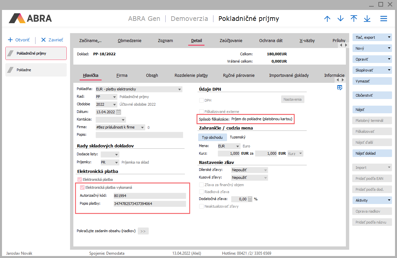This screenshot has width=397, height=258.
Task: Select Pokladne in the left sidebar
Action: pyautogui.click(x=36, y=70)
